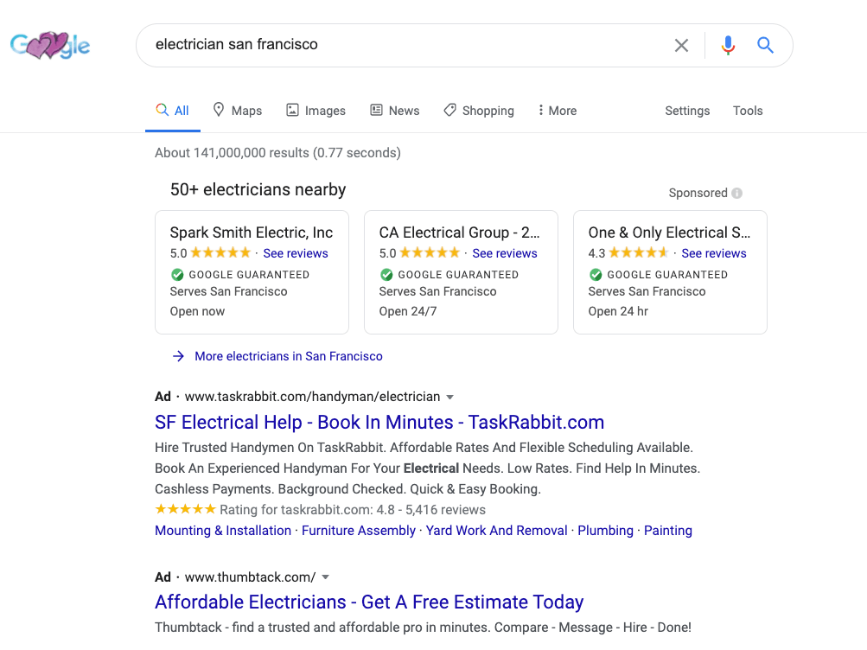Click the blue magnifier search button
867x650 pixels.
[765, 45]
